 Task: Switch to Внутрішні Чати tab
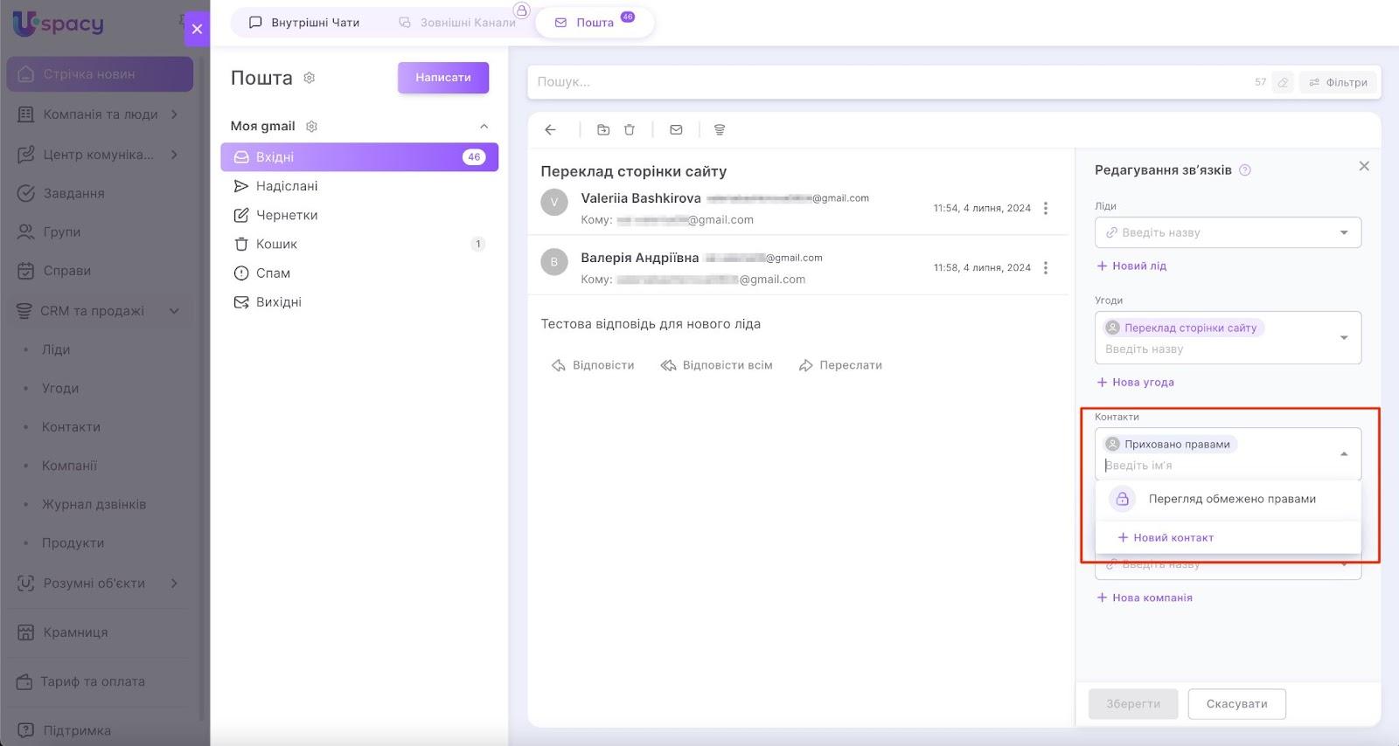pos(305,23)
